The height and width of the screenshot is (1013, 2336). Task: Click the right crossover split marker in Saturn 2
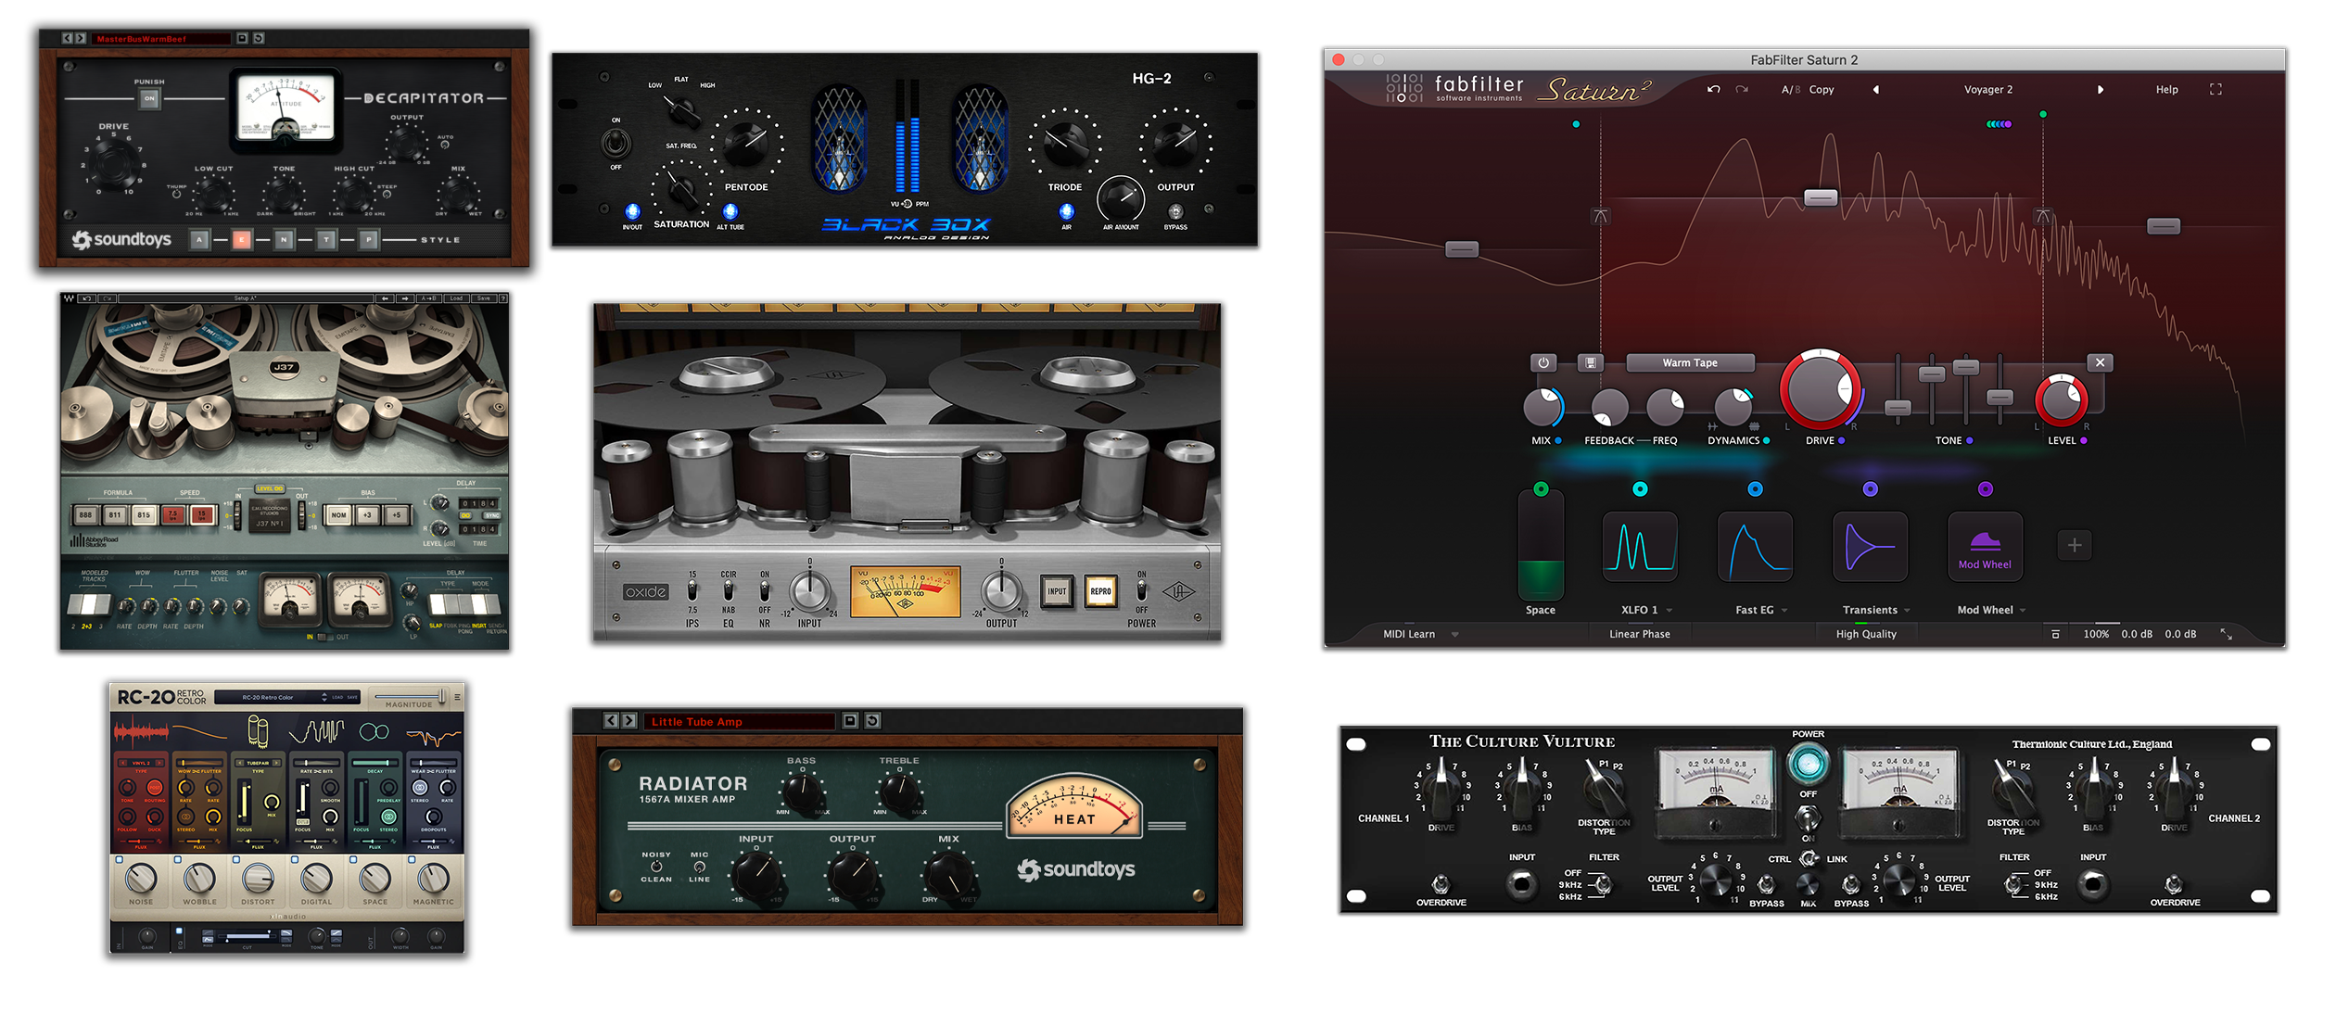tap(2043, 216)
